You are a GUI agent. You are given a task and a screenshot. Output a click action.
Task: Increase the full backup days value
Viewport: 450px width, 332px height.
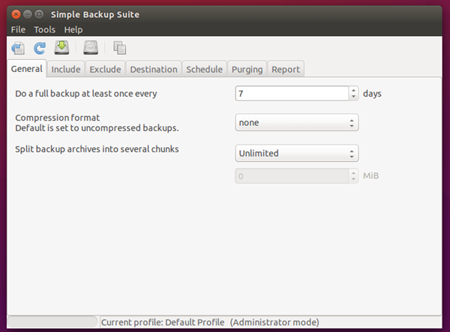point(353,91)
